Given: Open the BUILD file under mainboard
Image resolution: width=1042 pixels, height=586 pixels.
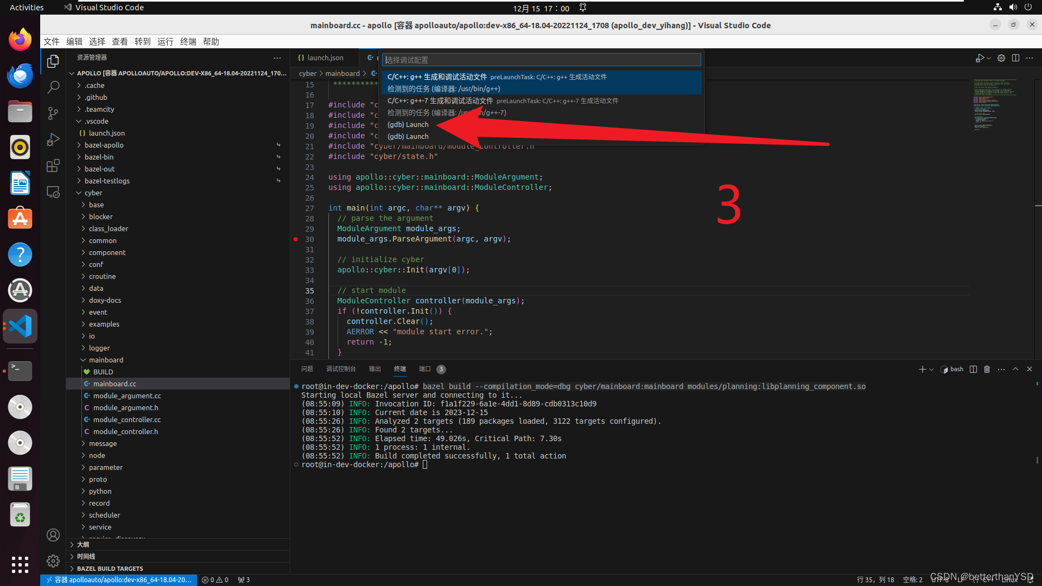Looking at the screenshot, I should [x=103, y=372].
